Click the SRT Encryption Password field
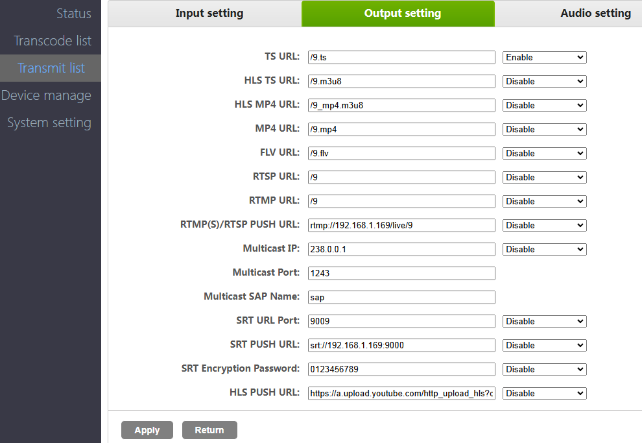642x443 pixels. (401, 369)
